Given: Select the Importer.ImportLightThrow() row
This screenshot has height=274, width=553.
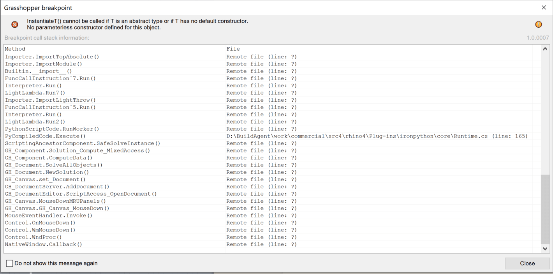Looking at the screenshot, I should [268, 100].
